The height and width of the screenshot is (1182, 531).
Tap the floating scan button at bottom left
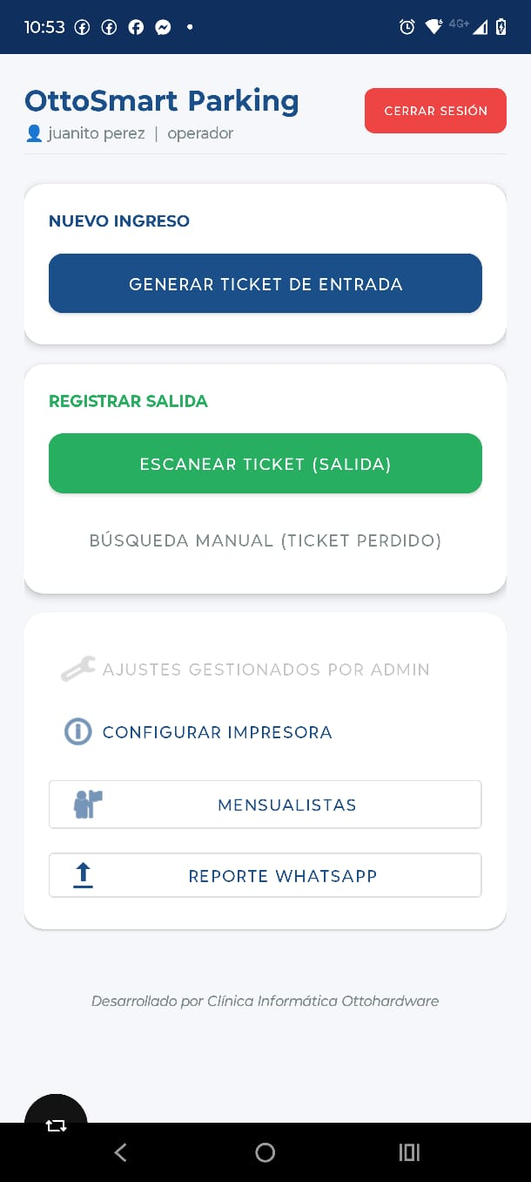[56, 1124]
